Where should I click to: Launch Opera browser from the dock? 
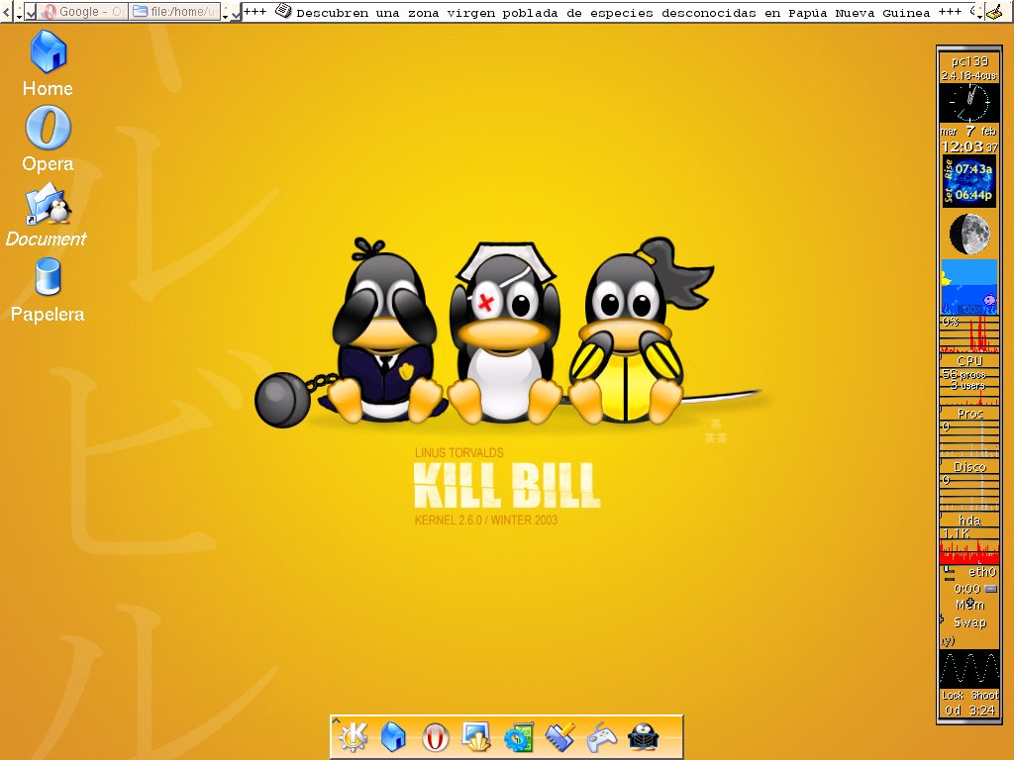[436, 736]
